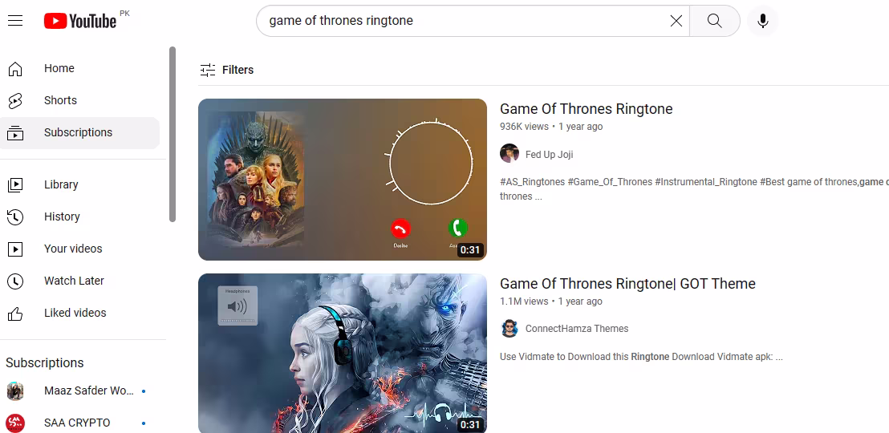
Task: Click the Subscriptions icon in sidebar
Action: 15,132
